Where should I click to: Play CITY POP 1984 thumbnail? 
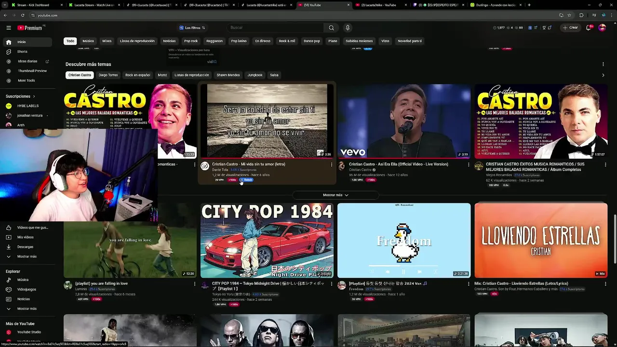coord(267,240)
